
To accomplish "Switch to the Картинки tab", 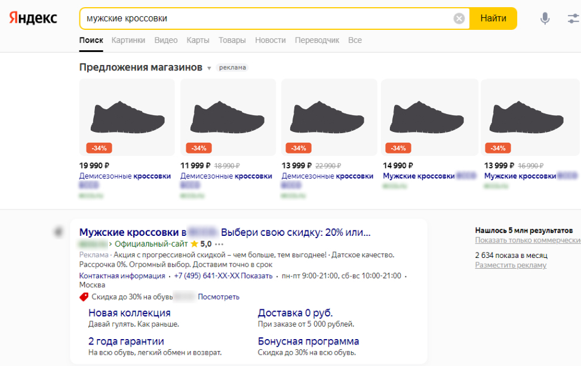I will point(128,41).
